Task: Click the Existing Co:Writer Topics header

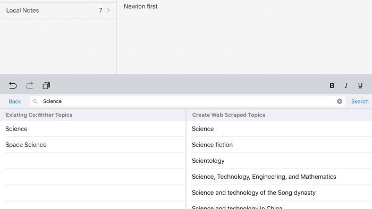Action: coord(39,115)
